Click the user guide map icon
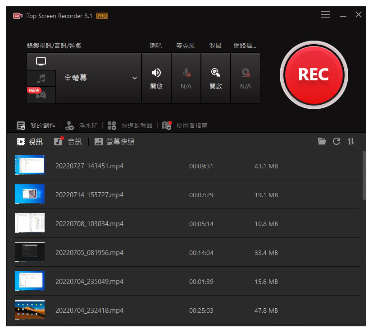 (167, 125)
